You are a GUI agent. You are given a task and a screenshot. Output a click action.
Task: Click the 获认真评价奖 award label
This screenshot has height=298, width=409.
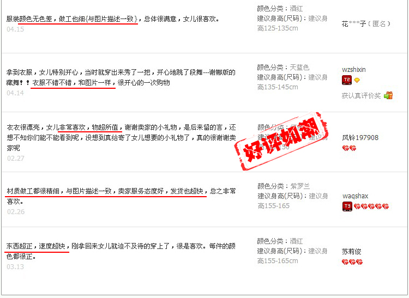[x=361, y=95]
